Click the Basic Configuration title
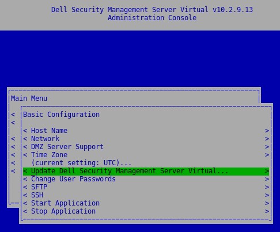Viewport: 280px width, 232px height. click(x=61, y=115)
